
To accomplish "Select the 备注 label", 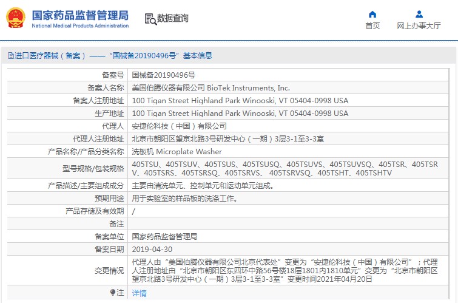I will [116, 223].
